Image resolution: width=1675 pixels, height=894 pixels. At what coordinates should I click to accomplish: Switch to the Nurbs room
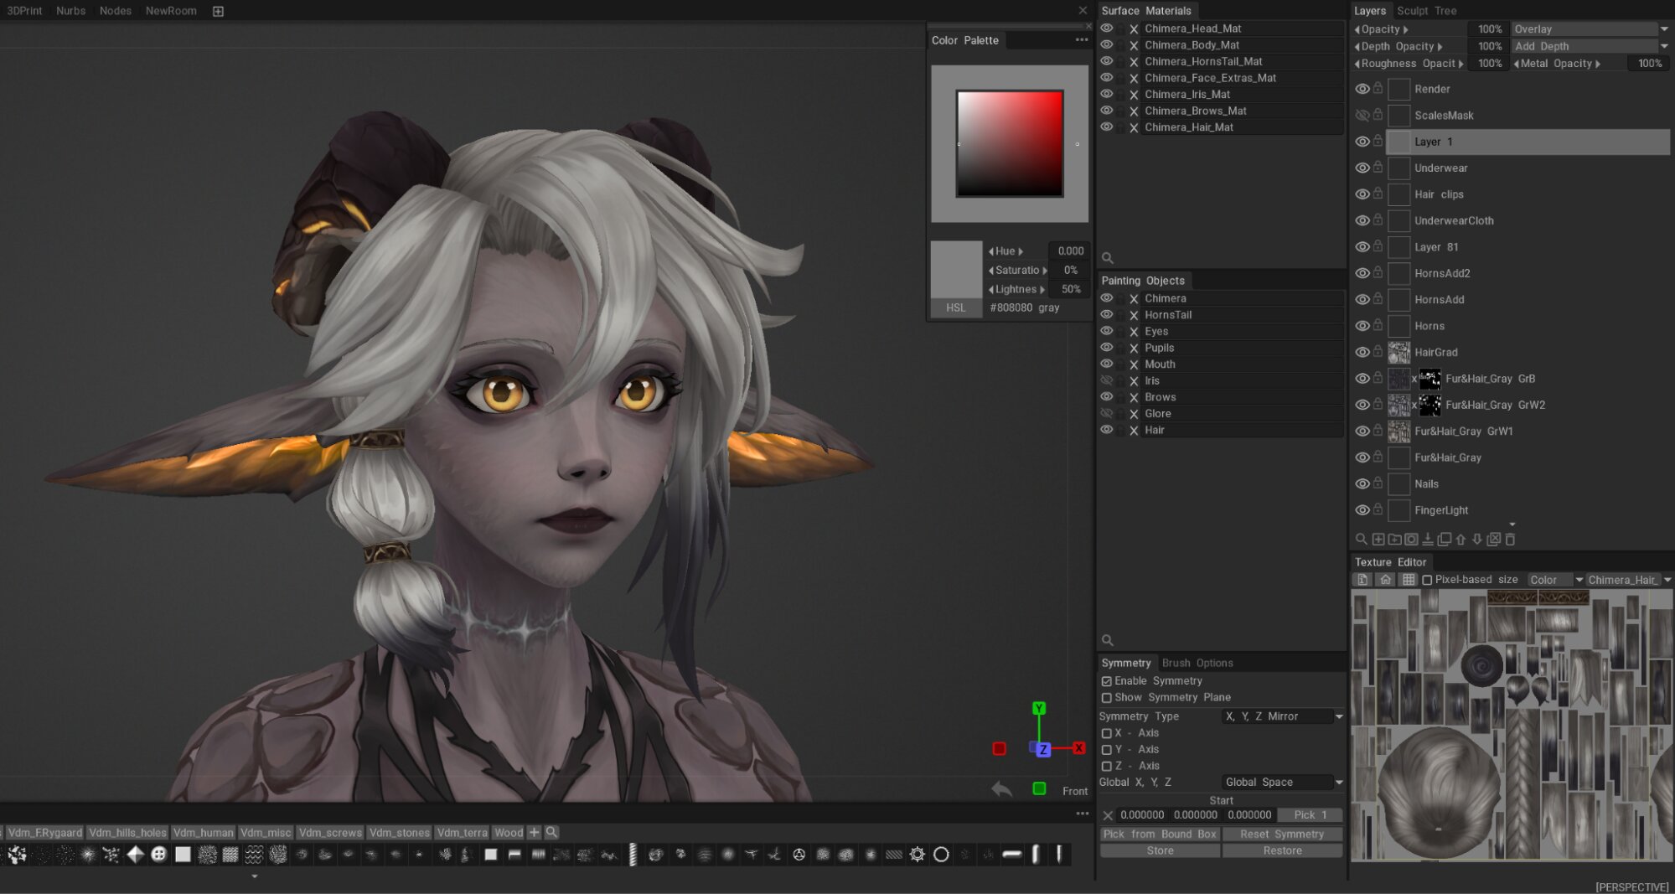(x=71, y=11)
